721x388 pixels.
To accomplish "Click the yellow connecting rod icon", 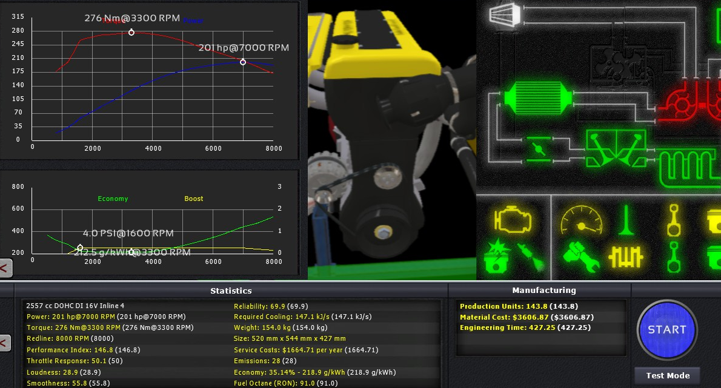I will [x=673, y=220].
